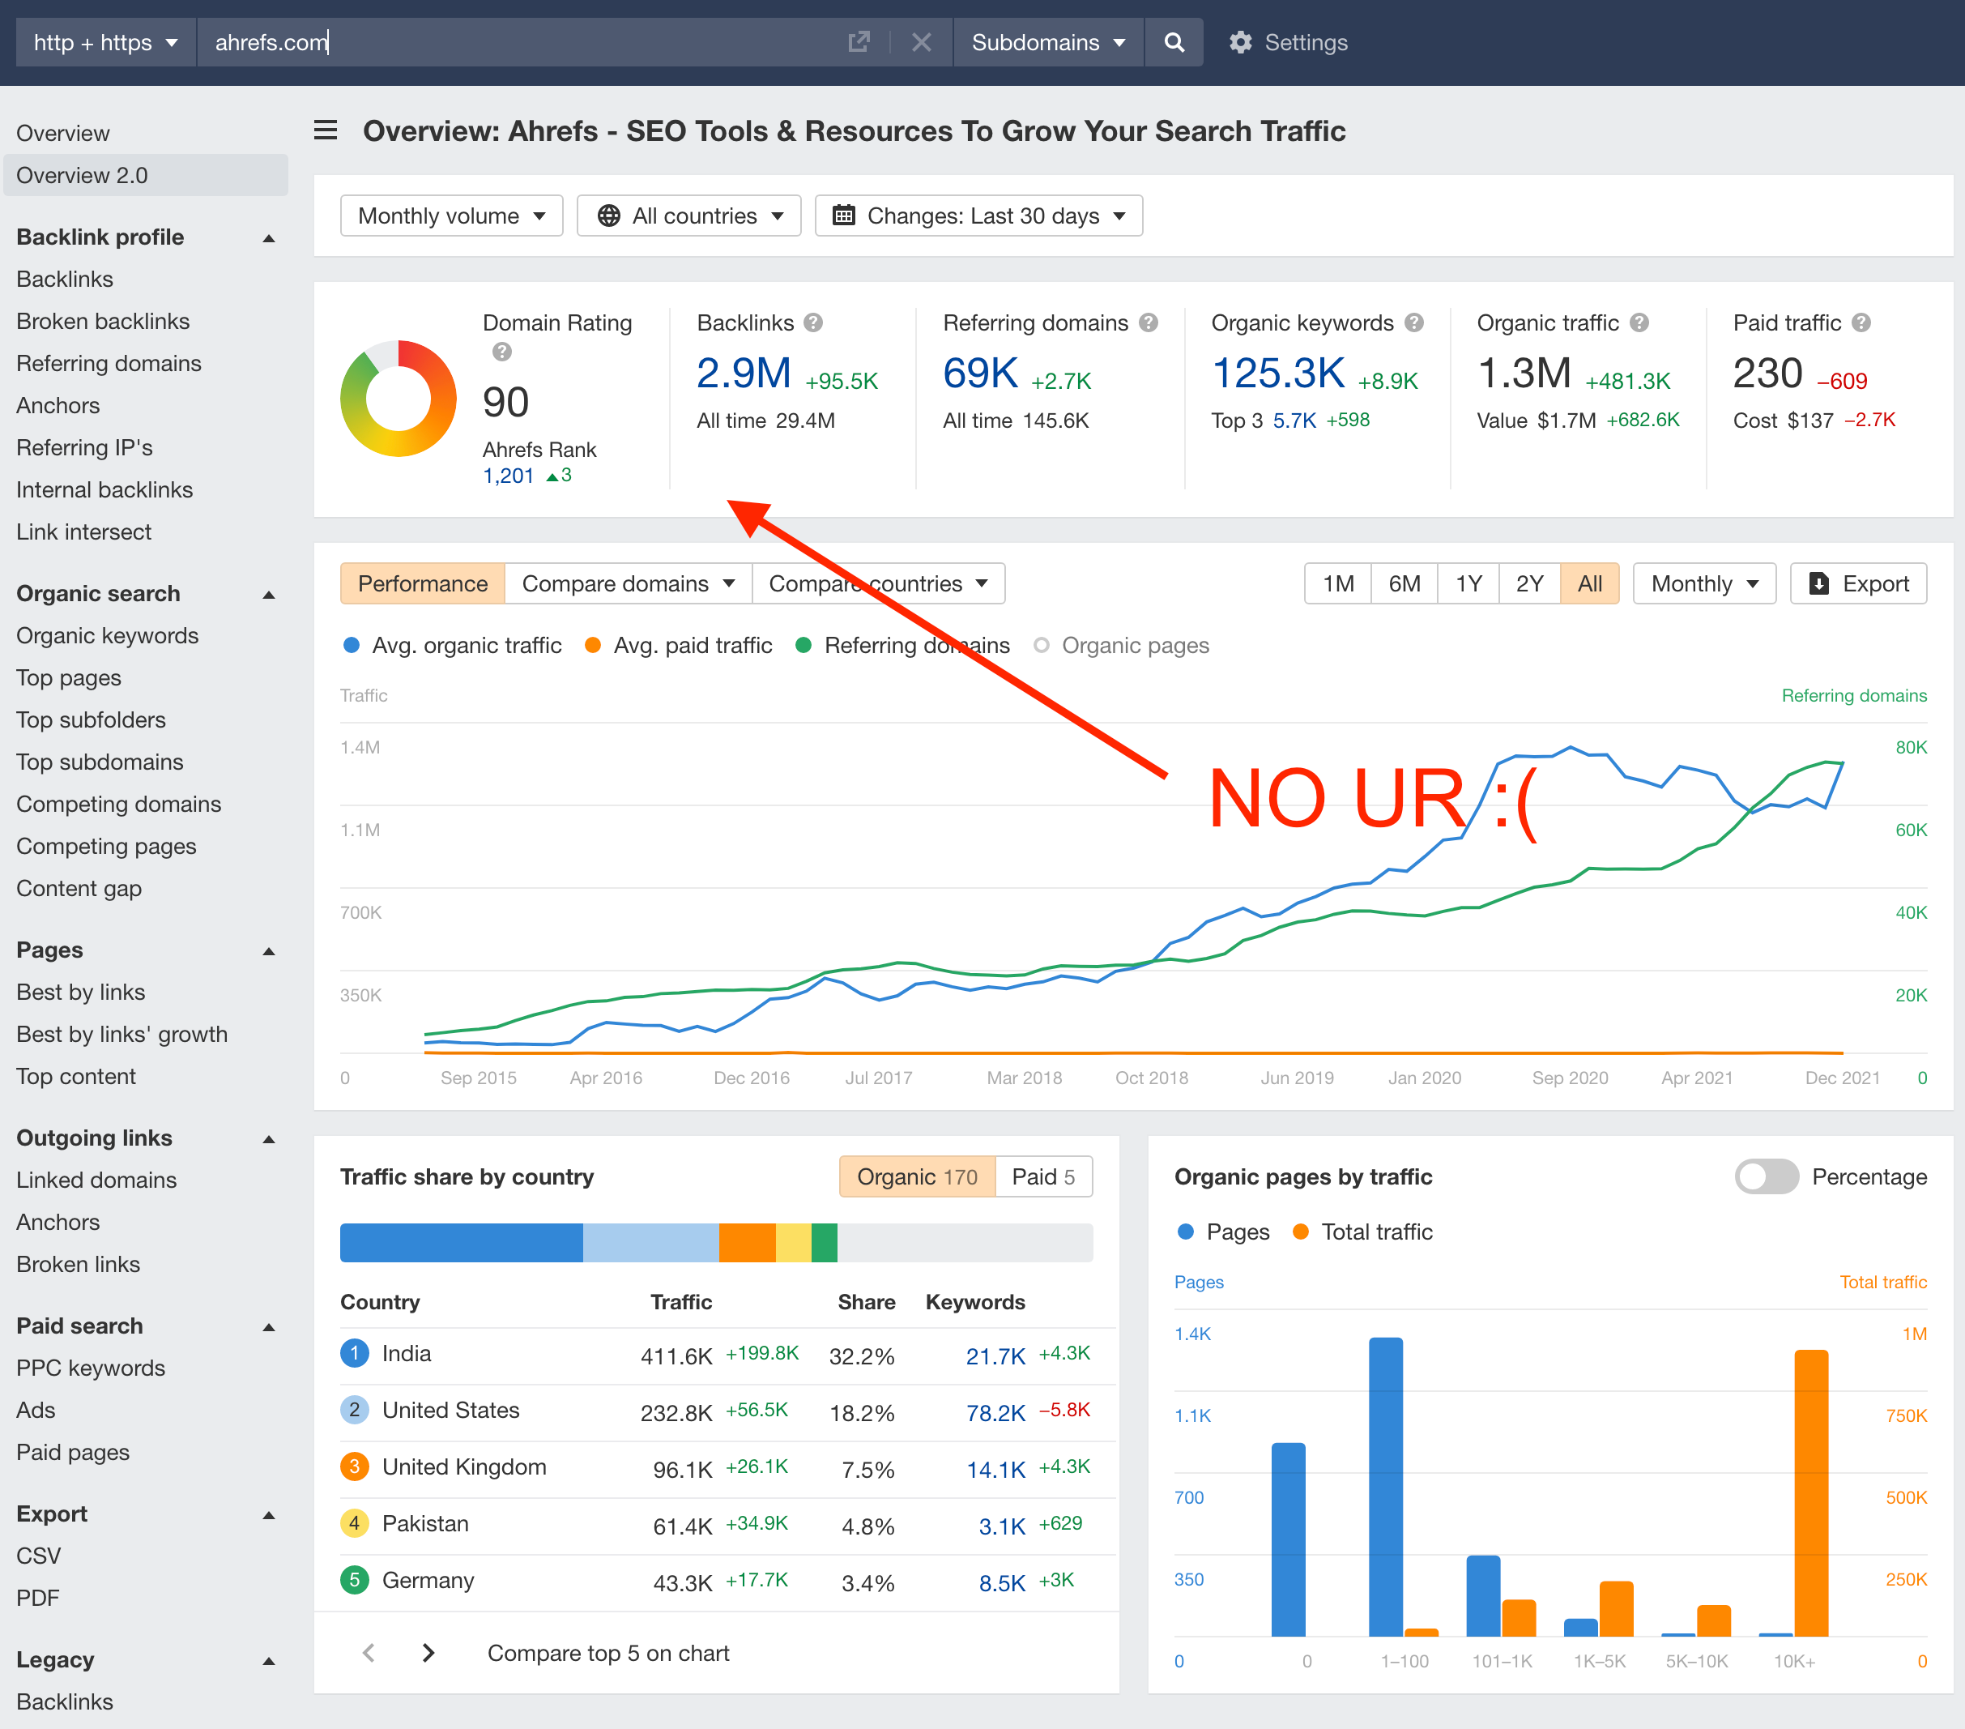Click Ahrefs Rank 1,201 value
The image size is (1965, 1729).
[x=508, y=475]
